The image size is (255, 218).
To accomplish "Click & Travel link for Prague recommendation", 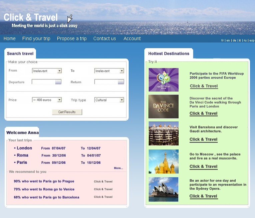I will [x=103, y=182].
